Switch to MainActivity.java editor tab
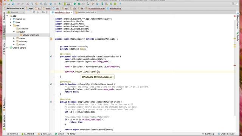Image resolution: width=242 pixels, height=136 pixels. pos(62,12)
